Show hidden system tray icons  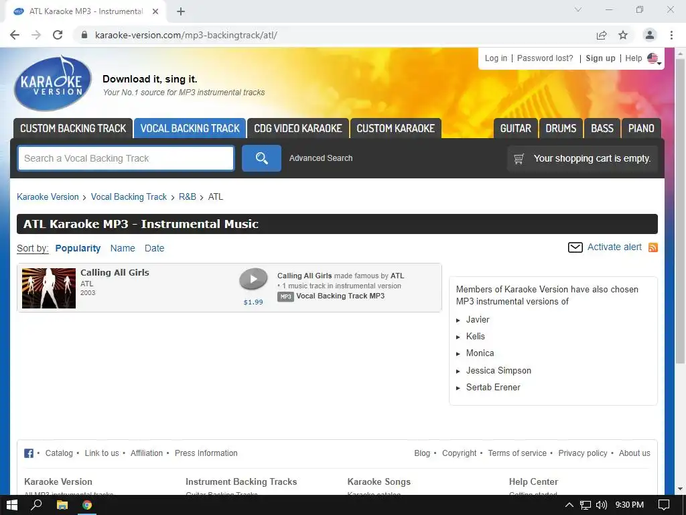pos(569,505)
